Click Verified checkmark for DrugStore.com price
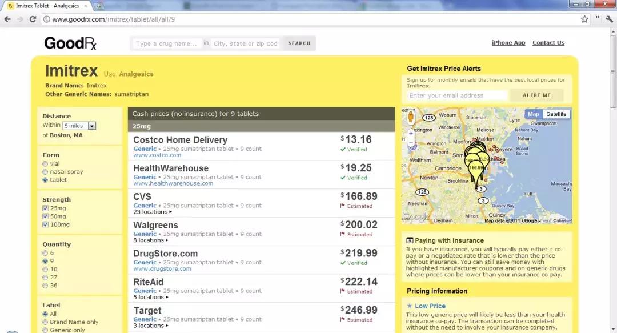 (343, 263)
